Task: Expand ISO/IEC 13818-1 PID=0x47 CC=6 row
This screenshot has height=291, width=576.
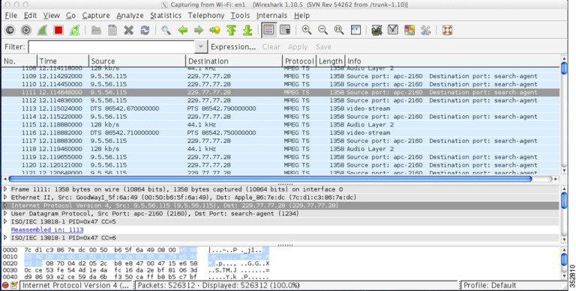Action: pos(5,238)
